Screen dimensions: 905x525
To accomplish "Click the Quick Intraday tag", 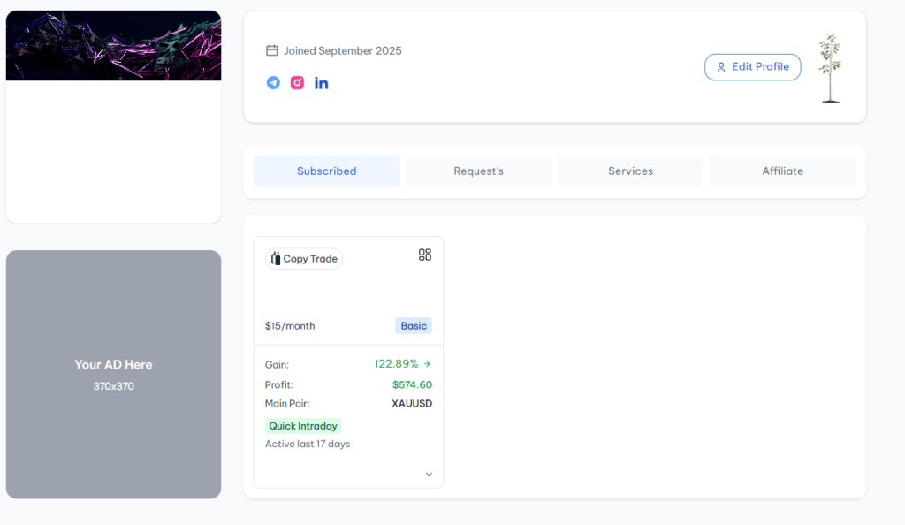I will [303, 426].
